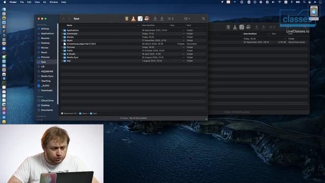This screenshot has width=325, height=183.
Task: Open the Go menu
Action: [x=45, y=2]
